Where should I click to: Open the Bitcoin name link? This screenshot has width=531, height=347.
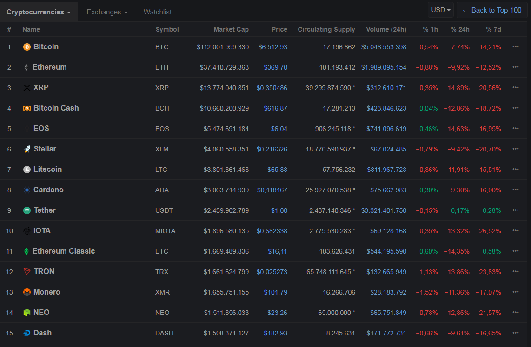pos(46,46)
